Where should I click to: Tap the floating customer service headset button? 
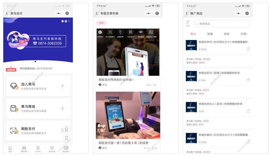(66, 129)
